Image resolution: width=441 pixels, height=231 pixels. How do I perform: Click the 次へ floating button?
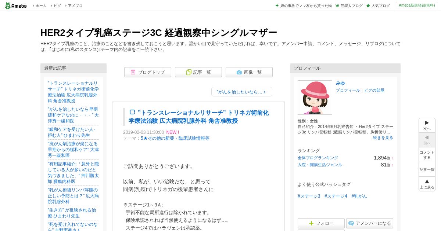pos(427,125)
